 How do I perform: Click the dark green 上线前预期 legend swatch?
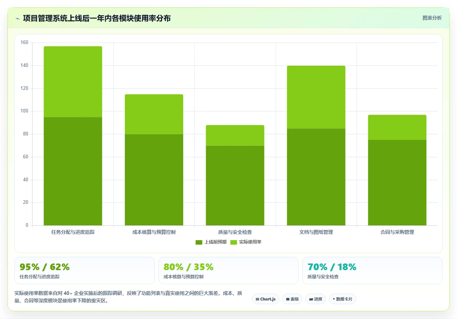click(x=199, y=242)
